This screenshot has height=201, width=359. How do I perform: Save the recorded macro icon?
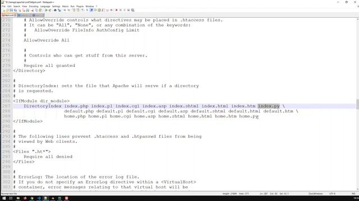[133, 10]
